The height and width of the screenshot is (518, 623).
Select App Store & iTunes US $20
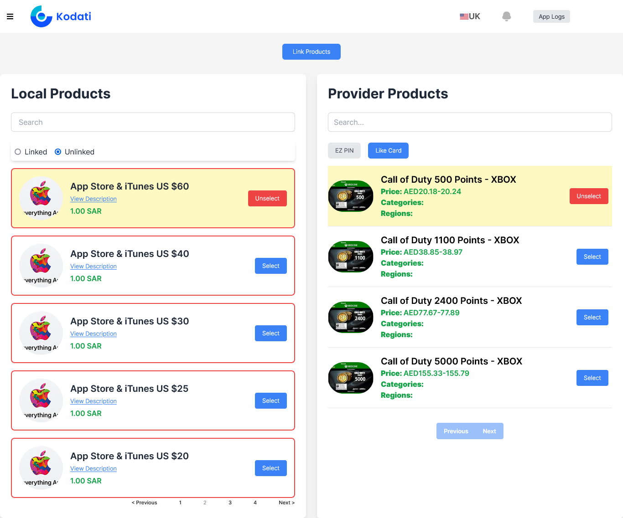tap(271, 468)
